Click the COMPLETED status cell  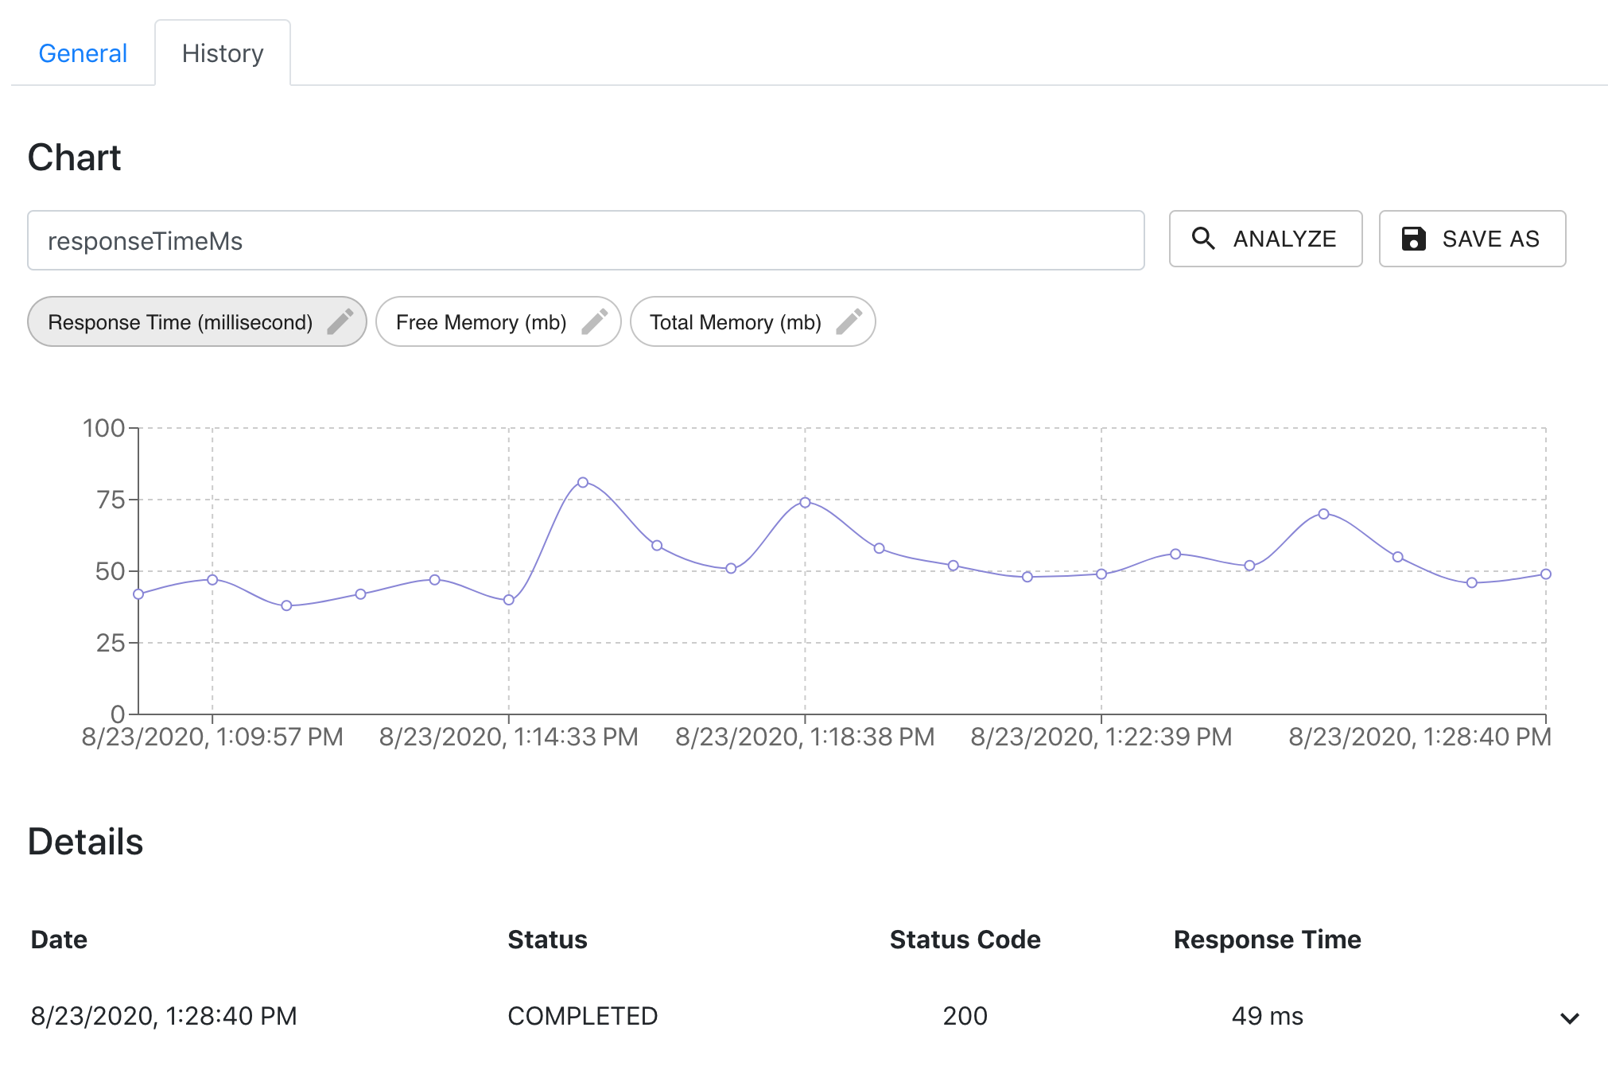point(582,1016)
